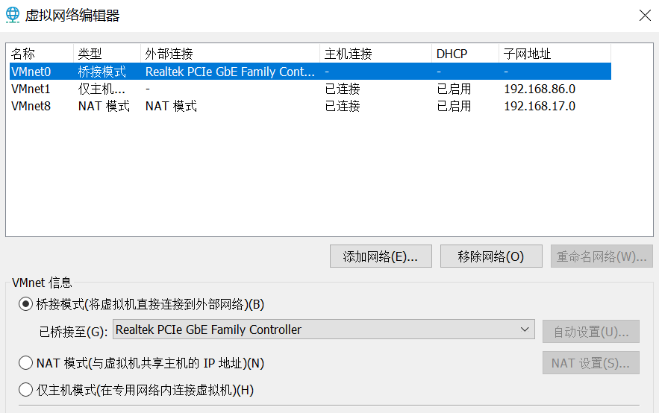Click the Virtual Network Editor globe icon
This screenshot has height=413, width=659.
(x=12, y=15)
